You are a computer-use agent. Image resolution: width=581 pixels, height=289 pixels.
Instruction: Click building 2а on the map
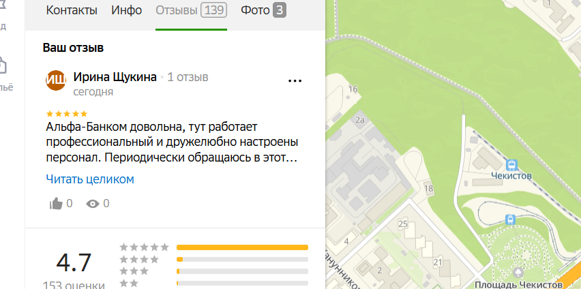360,120
